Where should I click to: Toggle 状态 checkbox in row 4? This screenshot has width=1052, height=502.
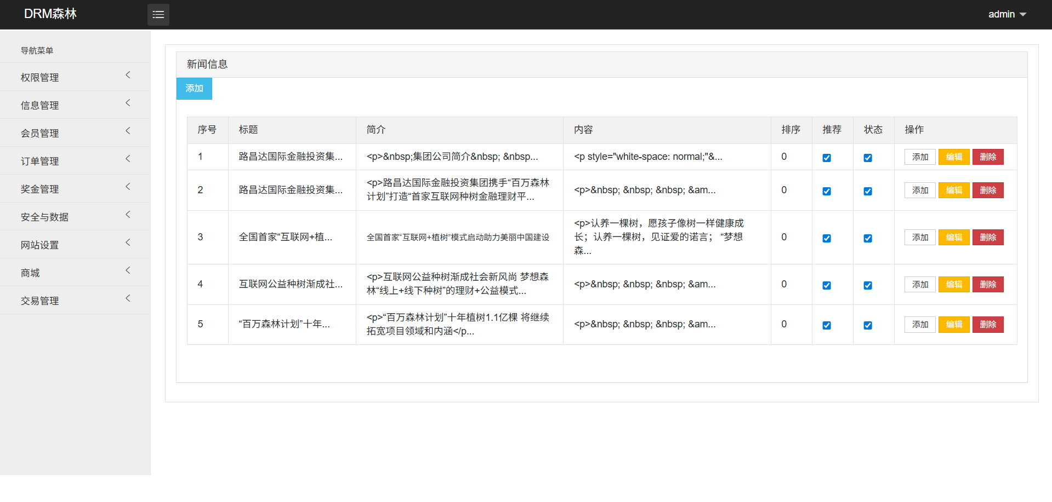pos(868,285)
